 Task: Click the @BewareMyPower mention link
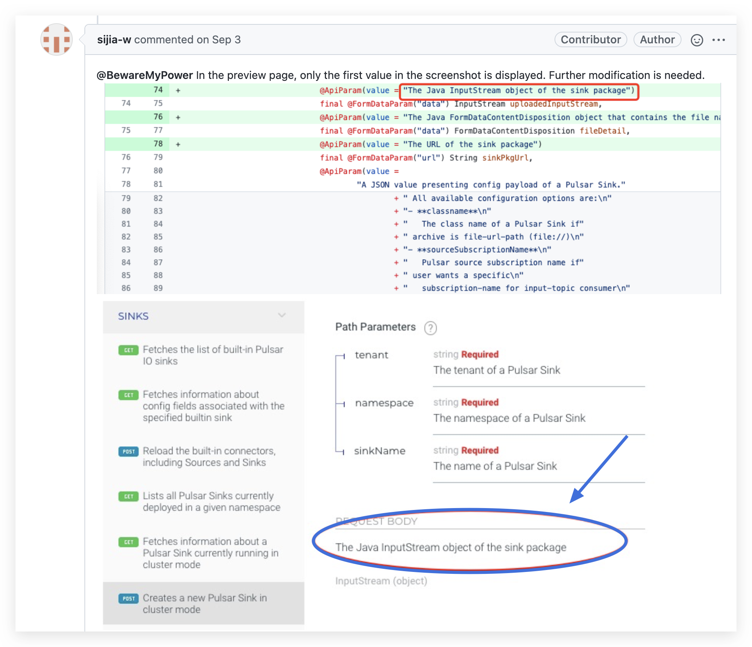click(x=144, y=75)
